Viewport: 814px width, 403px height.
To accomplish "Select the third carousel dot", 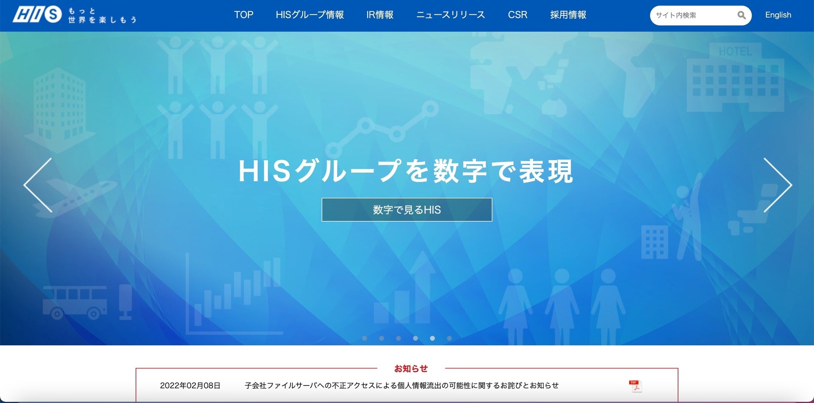I will [398, 338].
